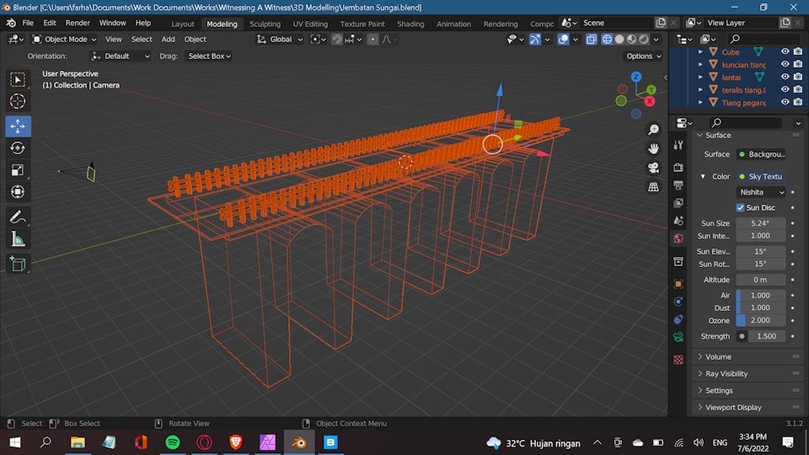
Task: Open the World properties tab
Action: [x=678, y=238]
